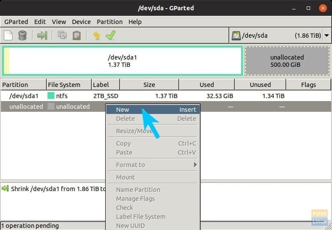The height and width of the screenshot is (230, 332).
Task: Select the unallocated 500.00 GiB block
Action: coord(287,61)
